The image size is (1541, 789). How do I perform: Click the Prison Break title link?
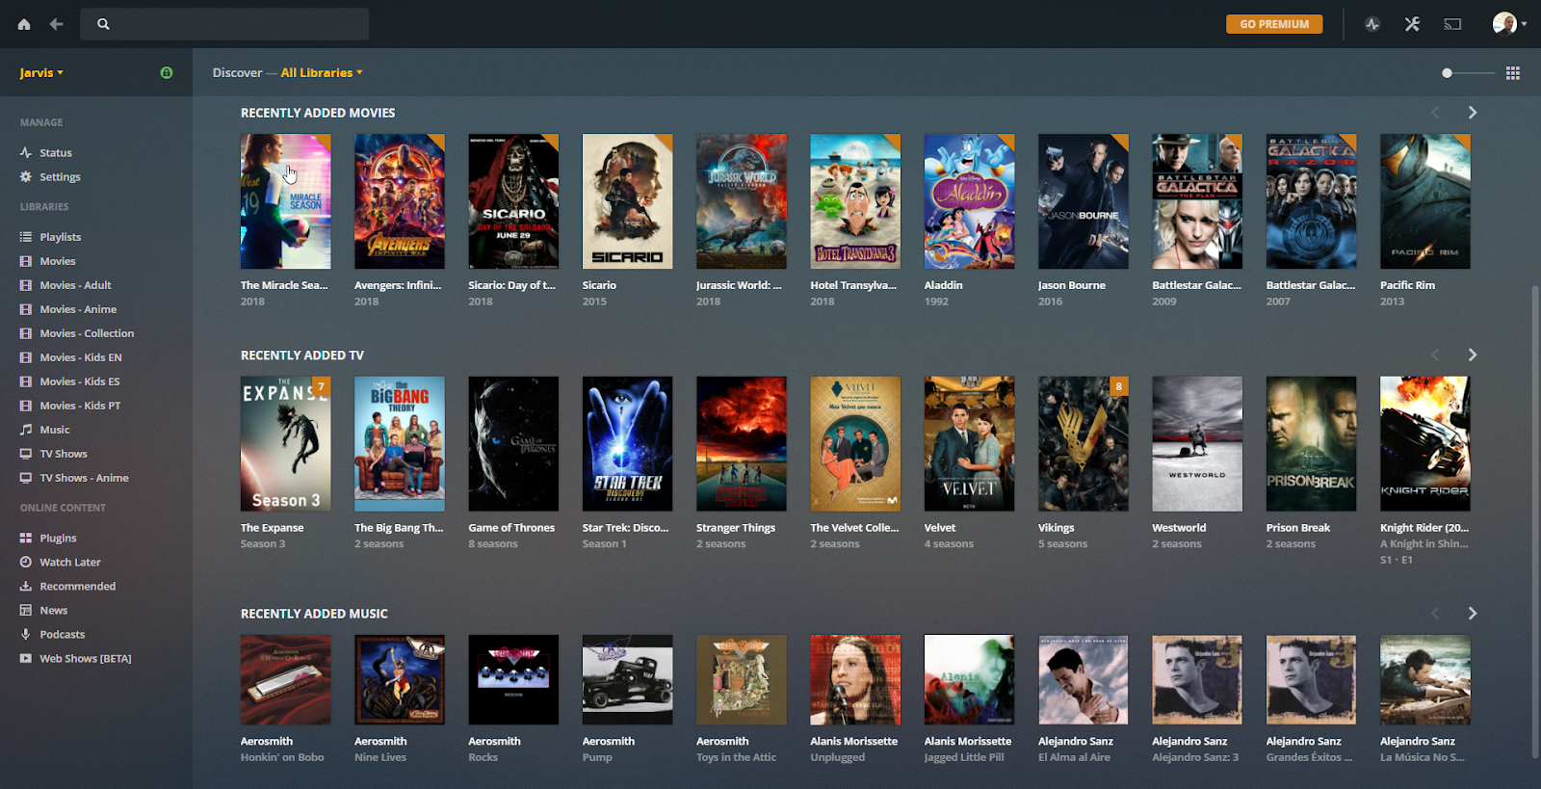1297,528
